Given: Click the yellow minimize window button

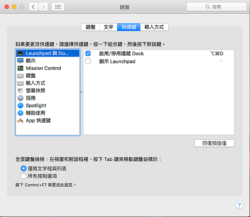Looking at the screenshot, I should pos(14,7).
